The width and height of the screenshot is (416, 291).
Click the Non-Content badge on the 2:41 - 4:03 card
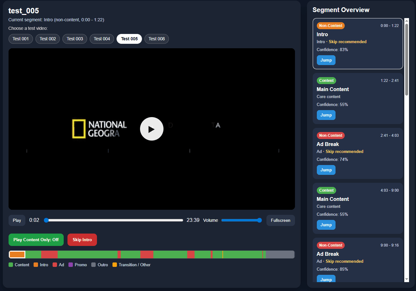click(330, 136)
